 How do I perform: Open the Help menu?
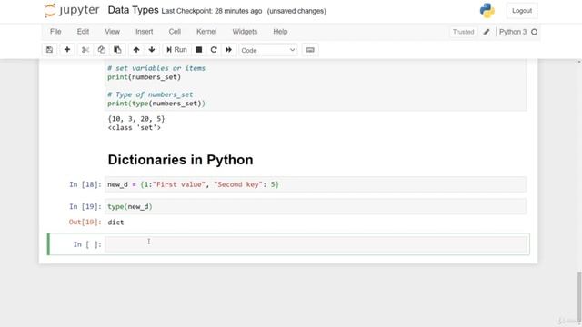[x=280, y=32]
